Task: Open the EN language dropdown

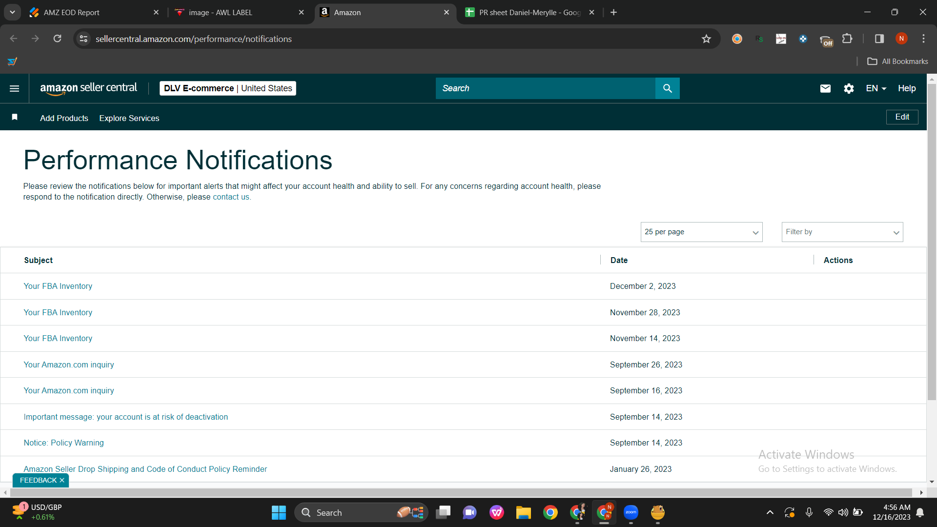Action: coord(876,88)
